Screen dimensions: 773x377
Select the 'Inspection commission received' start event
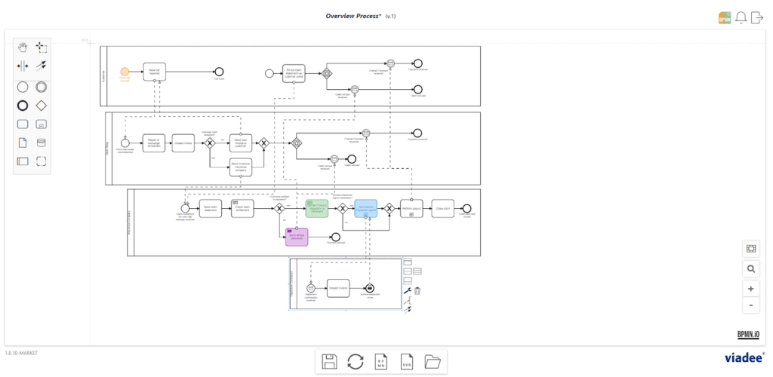coord(310,288)
